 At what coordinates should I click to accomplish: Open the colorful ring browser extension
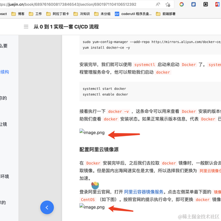pos(182,4)
